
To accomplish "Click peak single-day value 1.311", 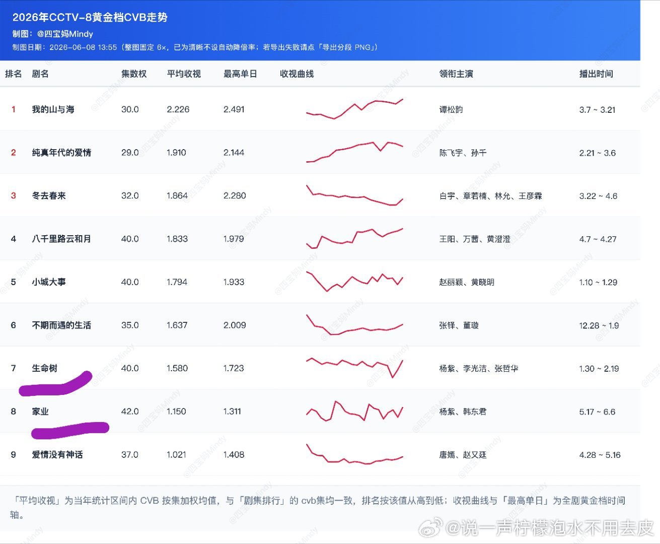I will 232,412.
